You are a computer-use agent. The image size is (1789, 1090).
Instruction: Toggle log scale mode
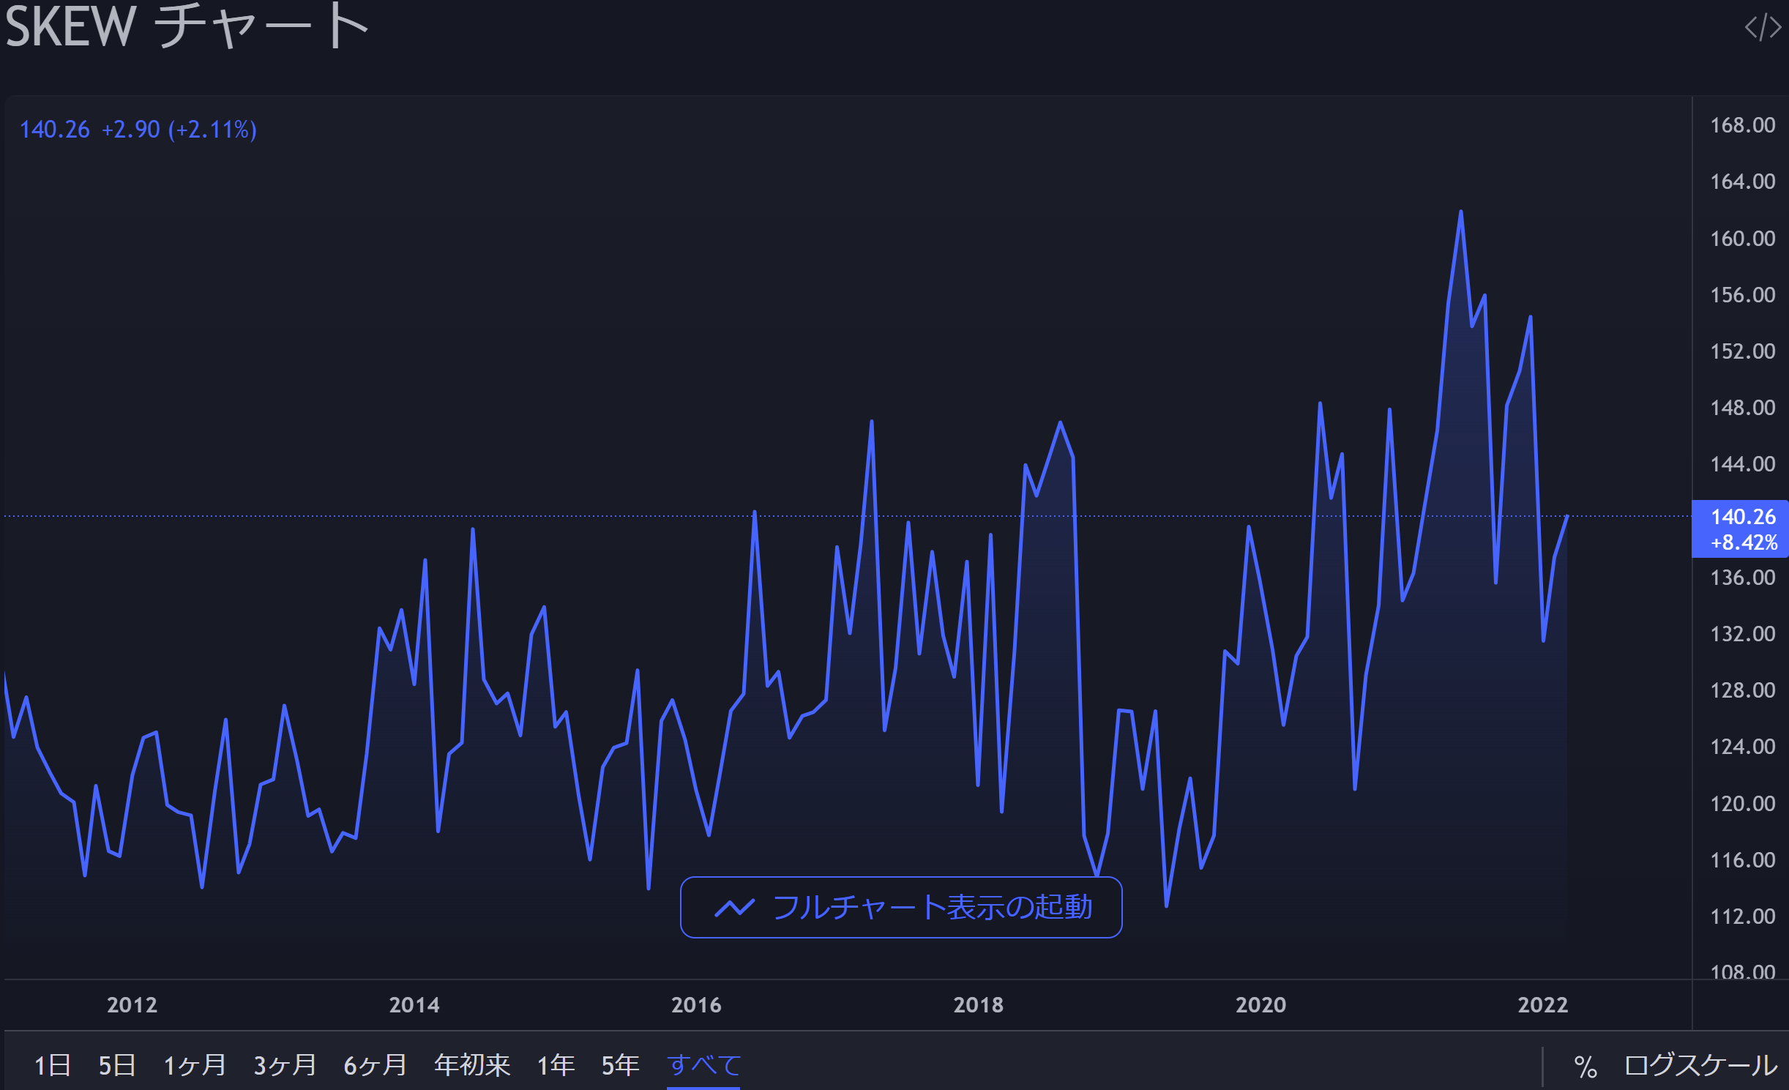tap(1700, 1066)
